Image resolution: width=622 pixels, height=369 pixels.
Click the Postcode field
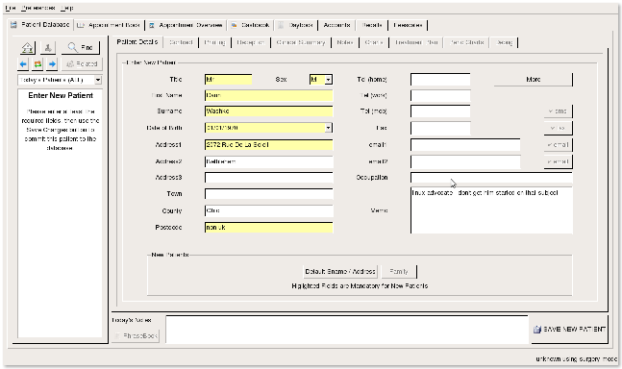pos(268,228)
